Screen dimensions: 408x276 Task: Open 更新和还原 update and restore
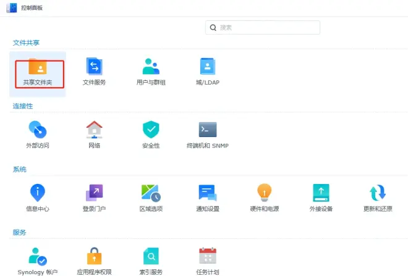[x=378, y=193]
